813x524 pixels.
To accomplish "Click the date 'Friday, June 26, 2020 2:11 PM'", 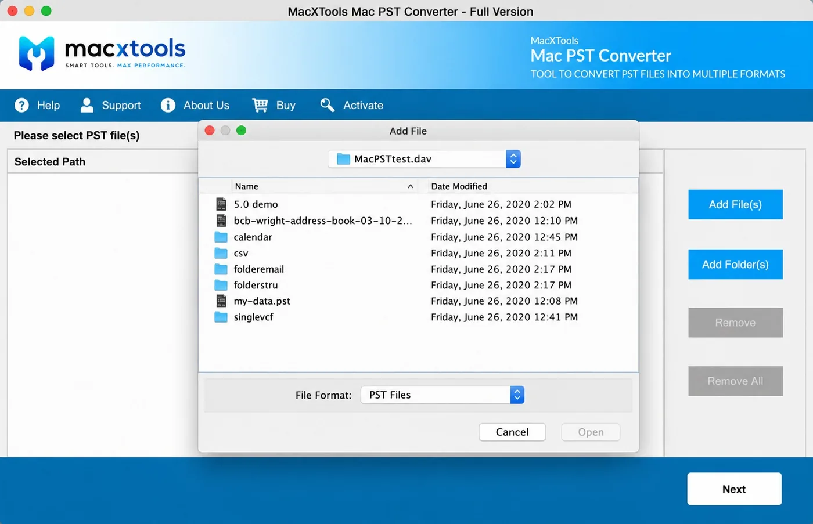I will click(501, 253).
